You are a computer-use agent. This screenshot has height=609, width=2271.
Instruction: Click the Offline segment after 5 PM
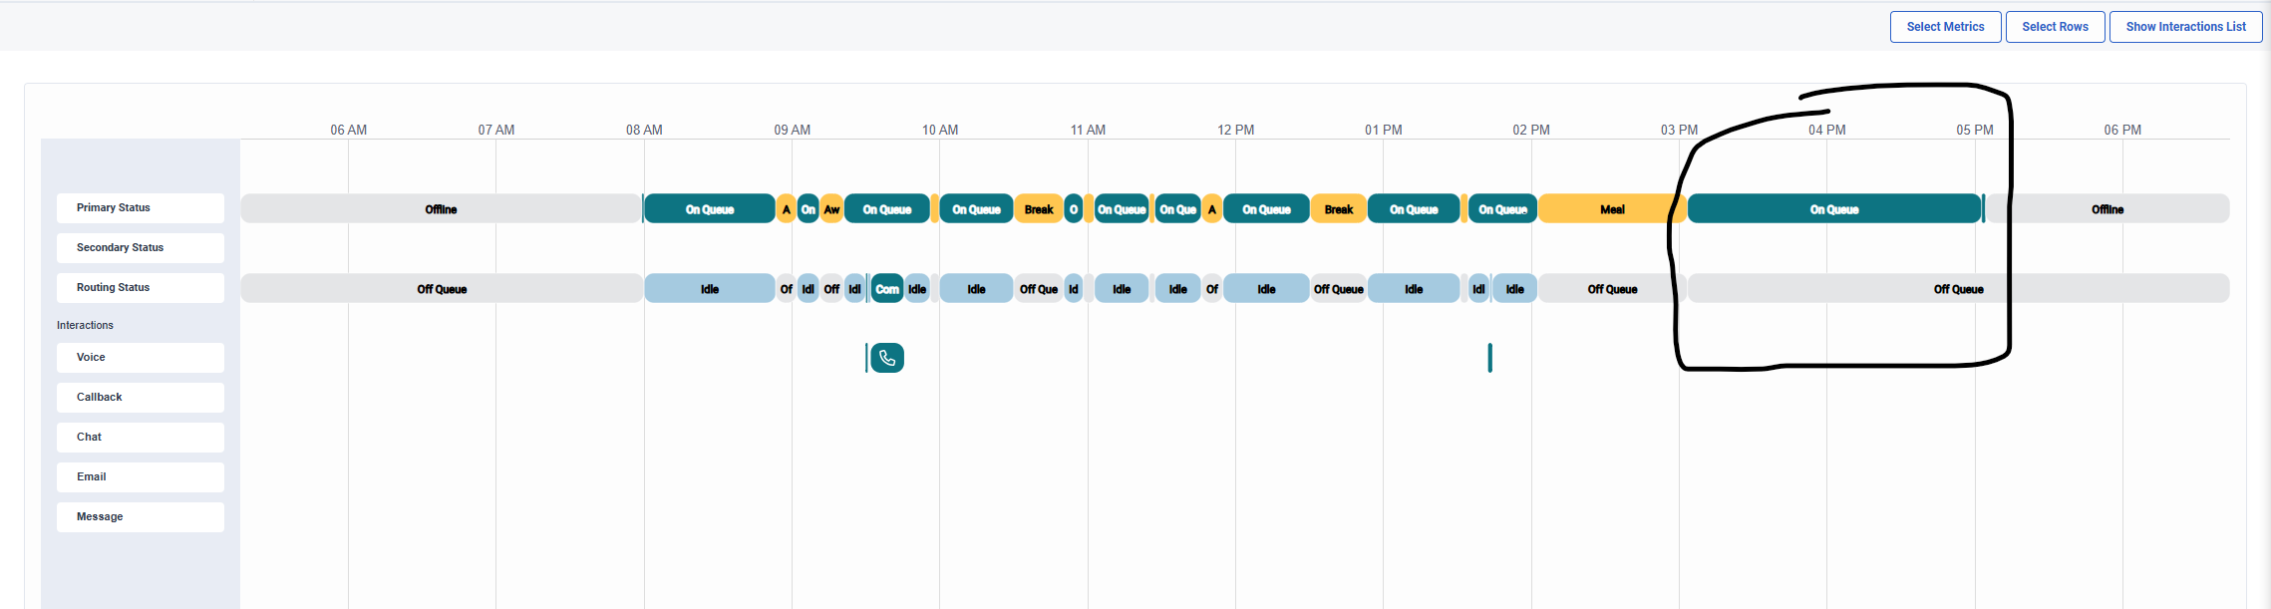click(x=2107, y=209)
